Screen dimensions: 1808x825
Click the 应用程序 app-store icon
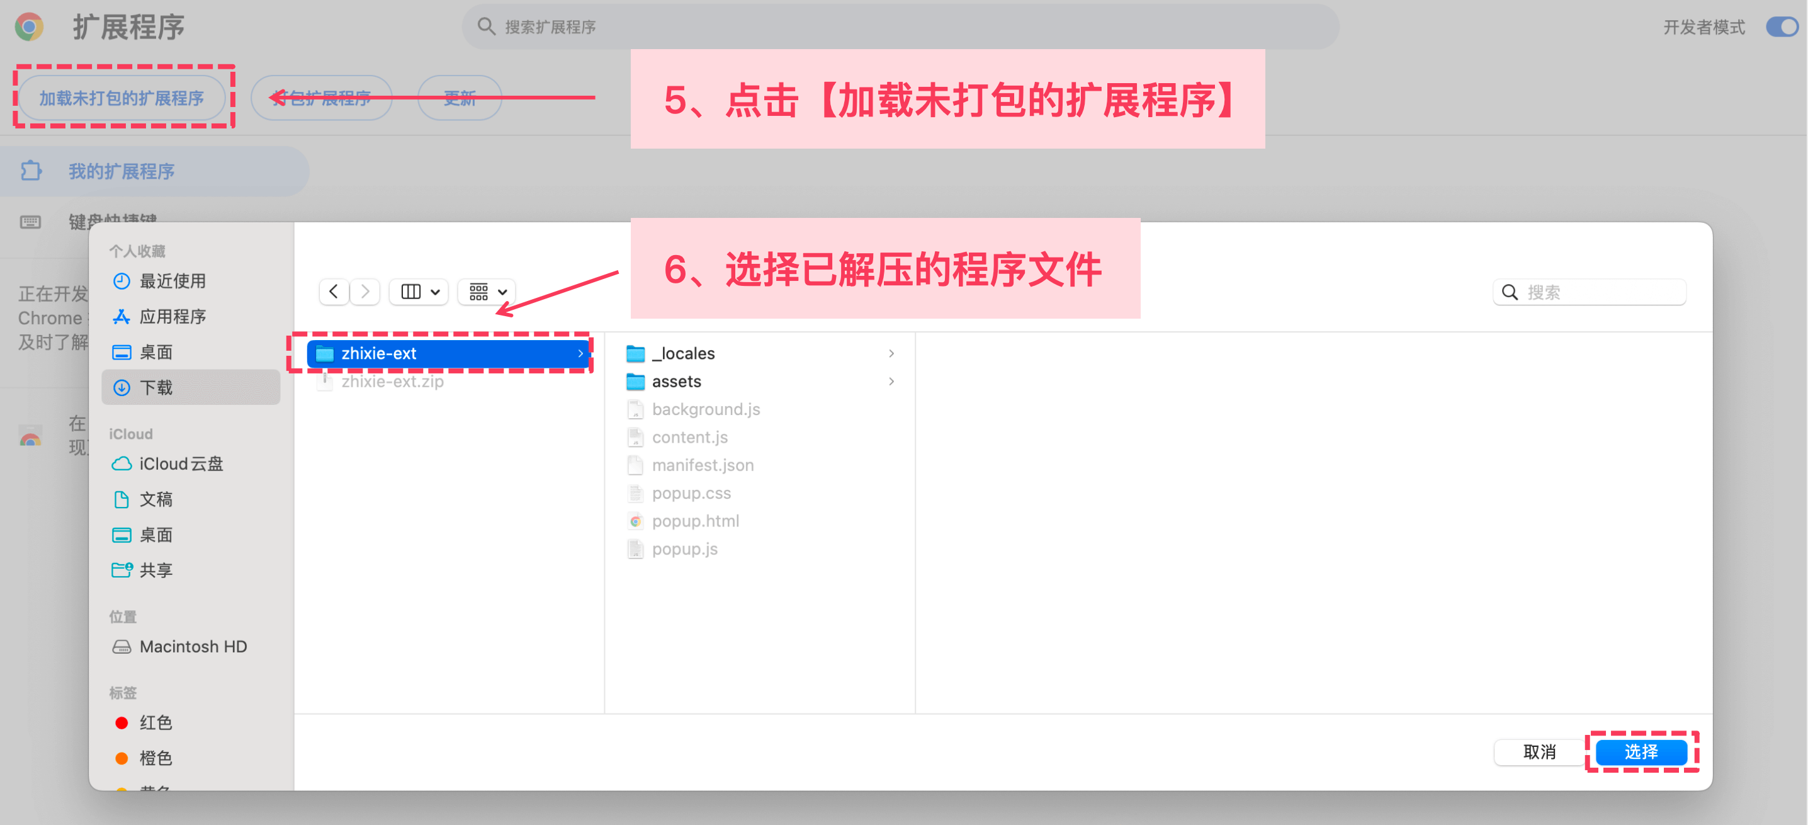(x=121, y=316)
